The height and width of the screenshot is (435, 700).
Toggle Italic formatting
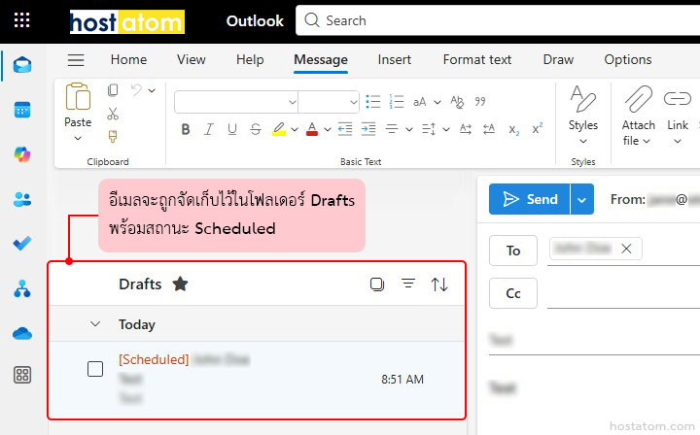tap(208, 130)
